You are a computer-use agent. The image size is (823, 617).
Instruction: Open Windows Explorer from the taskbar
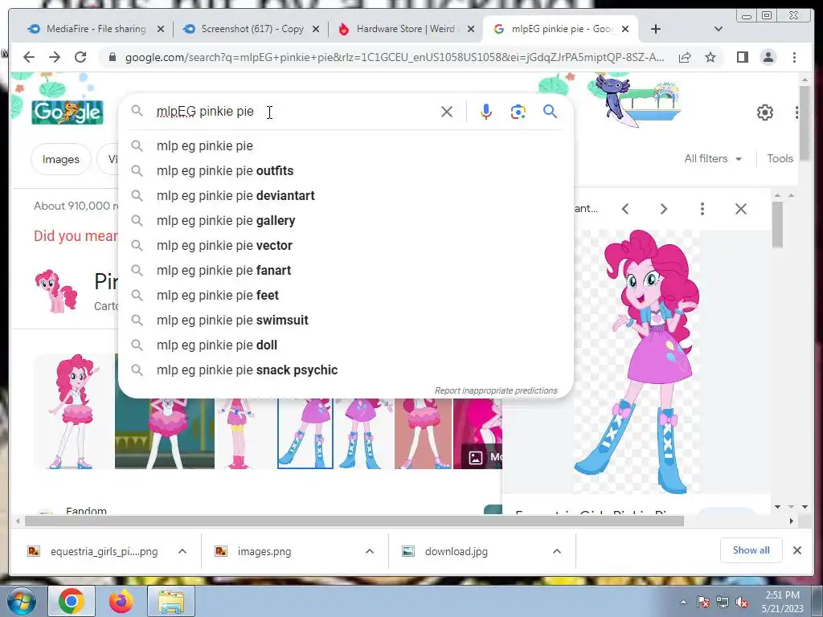click(171, 601)
